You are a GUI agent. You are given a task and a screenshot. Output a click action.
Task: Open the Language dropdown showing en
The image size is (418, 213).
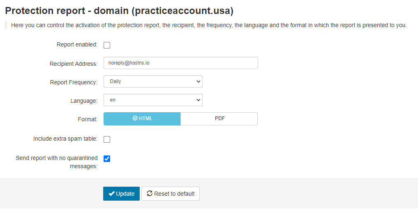[153, 100]
